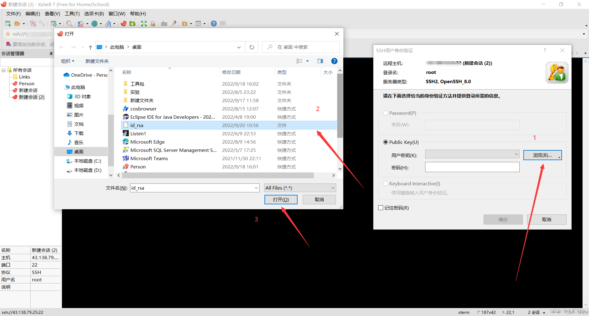589x316 pixels.
Task: Click the Open Session folder icon
Action: pos(17,24)
